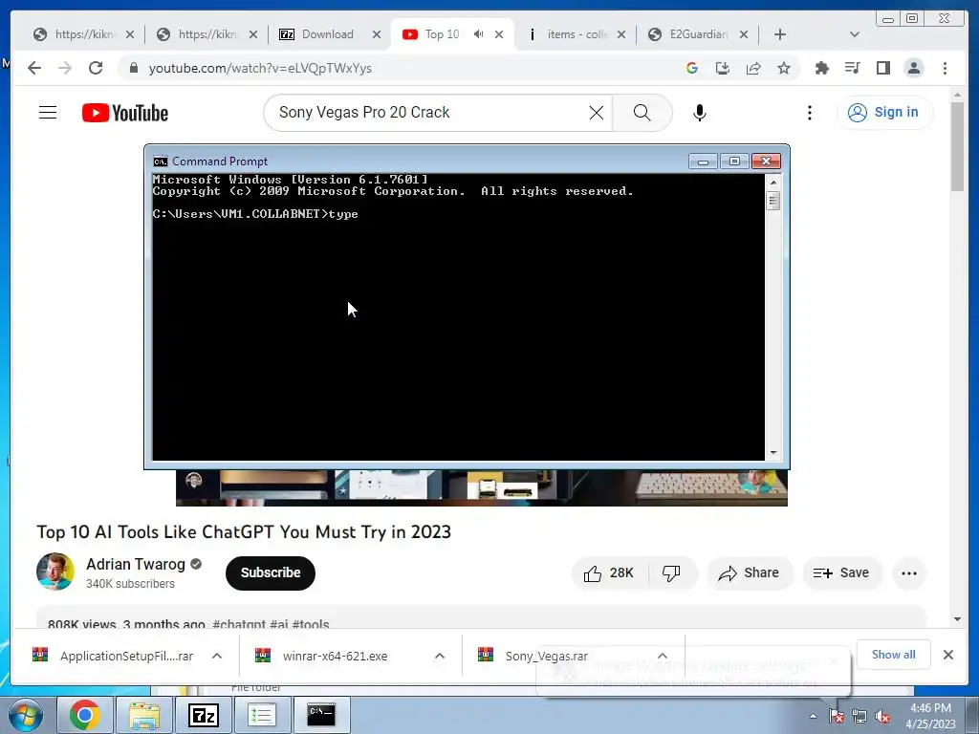Reload the YouTube page
Screen dimensions: 979x734
coord(96,68)
